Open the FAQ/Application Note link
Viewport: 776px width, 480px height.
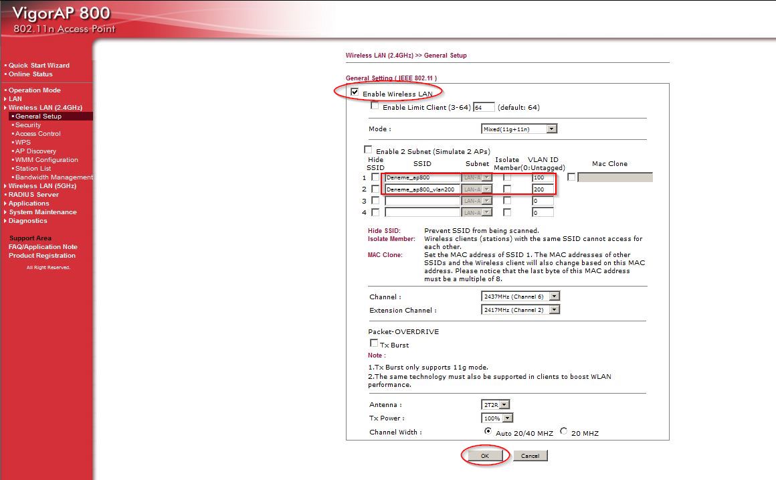click(43, 247)
